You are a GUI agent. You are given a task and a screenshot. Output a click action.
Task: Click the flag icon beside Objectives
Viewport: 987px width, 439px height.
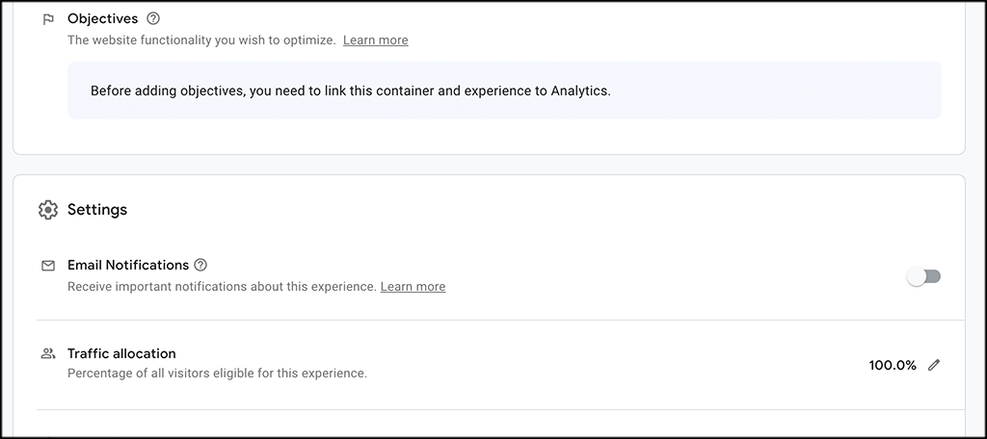pos(48,19)
